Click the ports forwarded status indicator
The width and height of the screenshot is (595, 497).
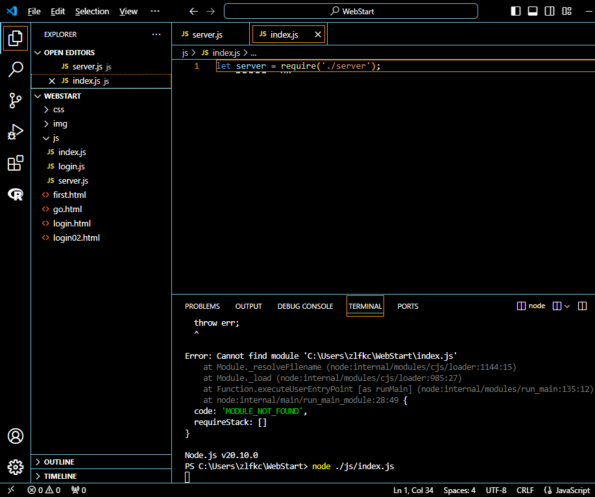[x=79, y=490]
